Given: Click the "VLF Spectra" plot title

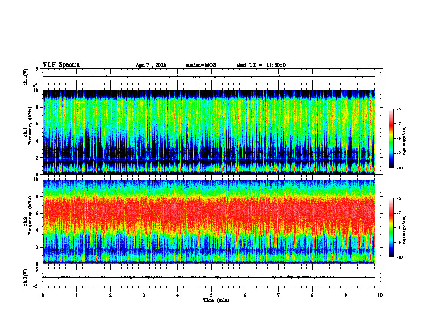Looking at the screenshot, I should pyautogui.click(x=61, y=65).
